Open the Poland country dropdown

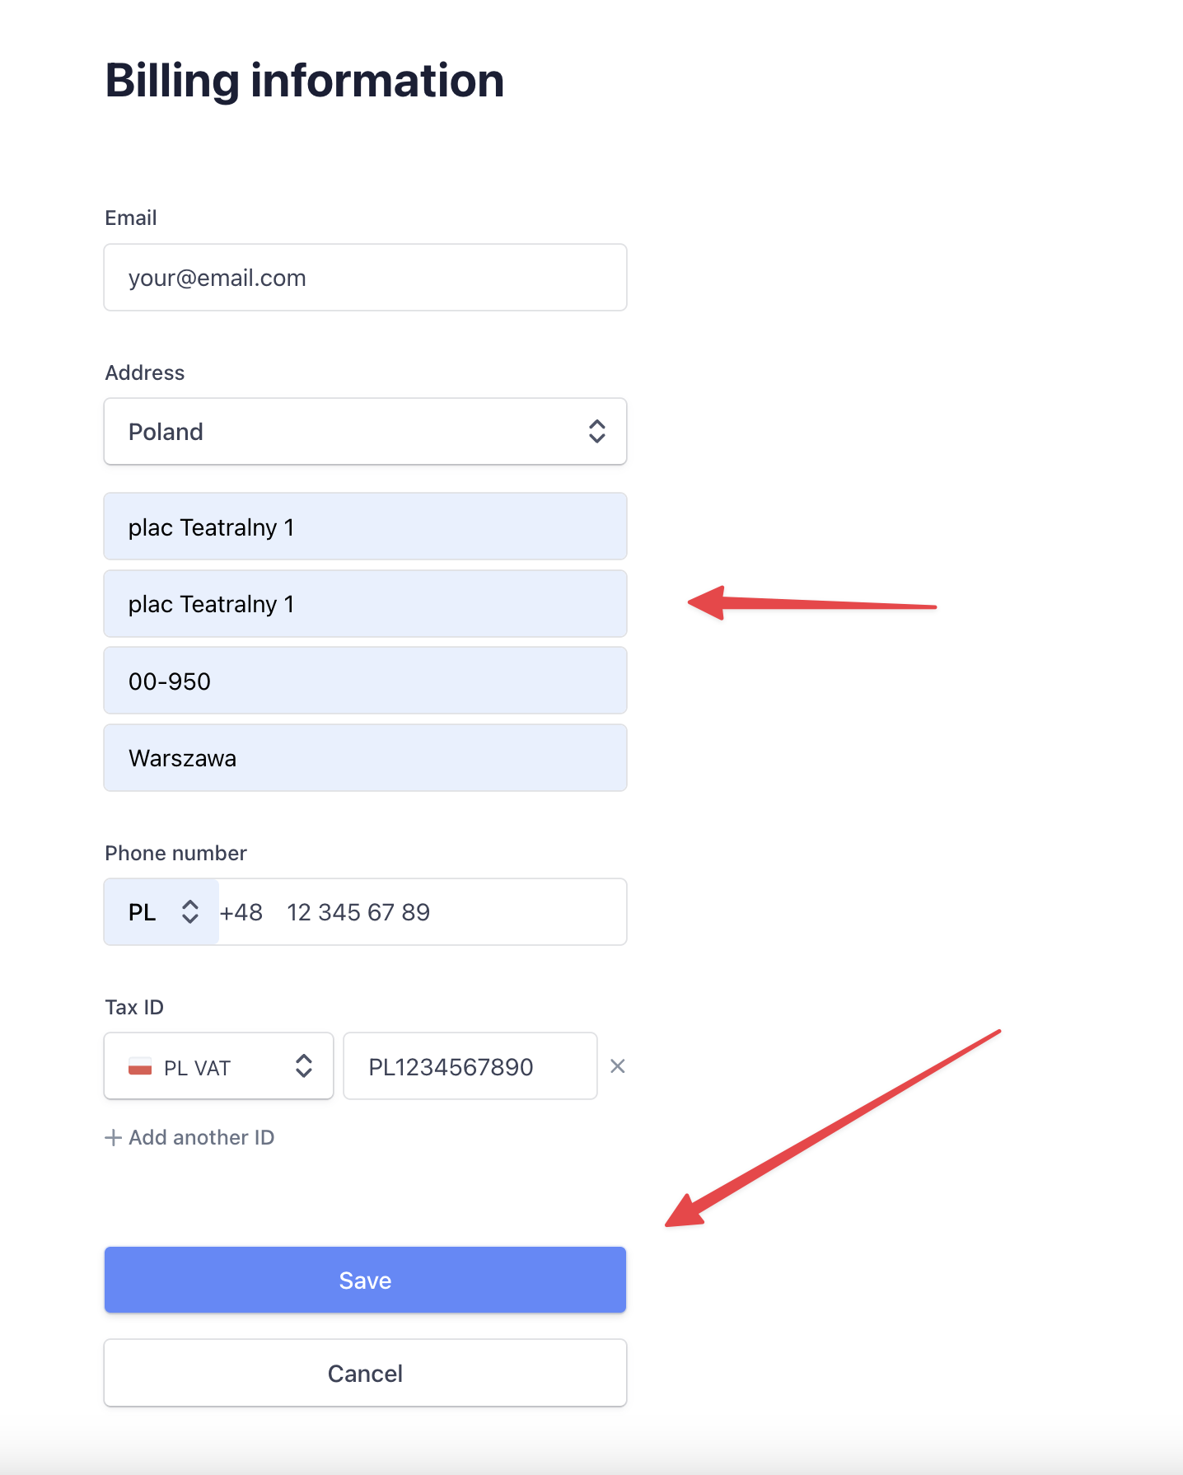(365, 432)
